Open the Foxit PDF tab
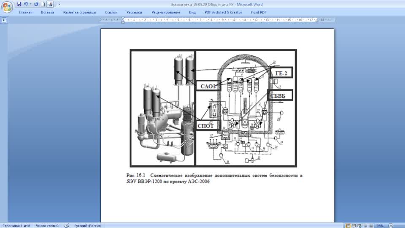This screenshot has width=405, height=228. pos(259,12)
